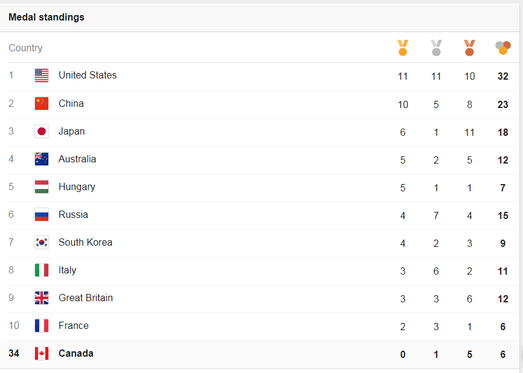Click the Medal standings heading
Image resolution: width=523 pixels, height=373 pixels.
[47, 18]
